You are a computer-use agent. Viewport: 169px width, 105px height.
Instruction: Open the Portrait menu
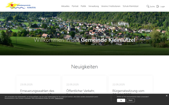coord(75,6)
